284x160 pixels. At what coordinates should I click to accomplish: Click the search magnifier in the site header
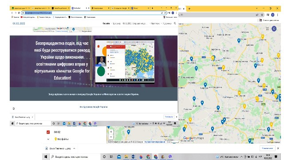tap(175, 24)
